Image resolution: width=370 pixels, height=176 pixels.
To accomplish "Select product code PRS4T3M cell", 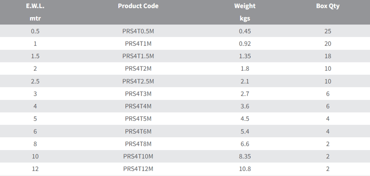I will pyautogui.click(x=138, y=94).
